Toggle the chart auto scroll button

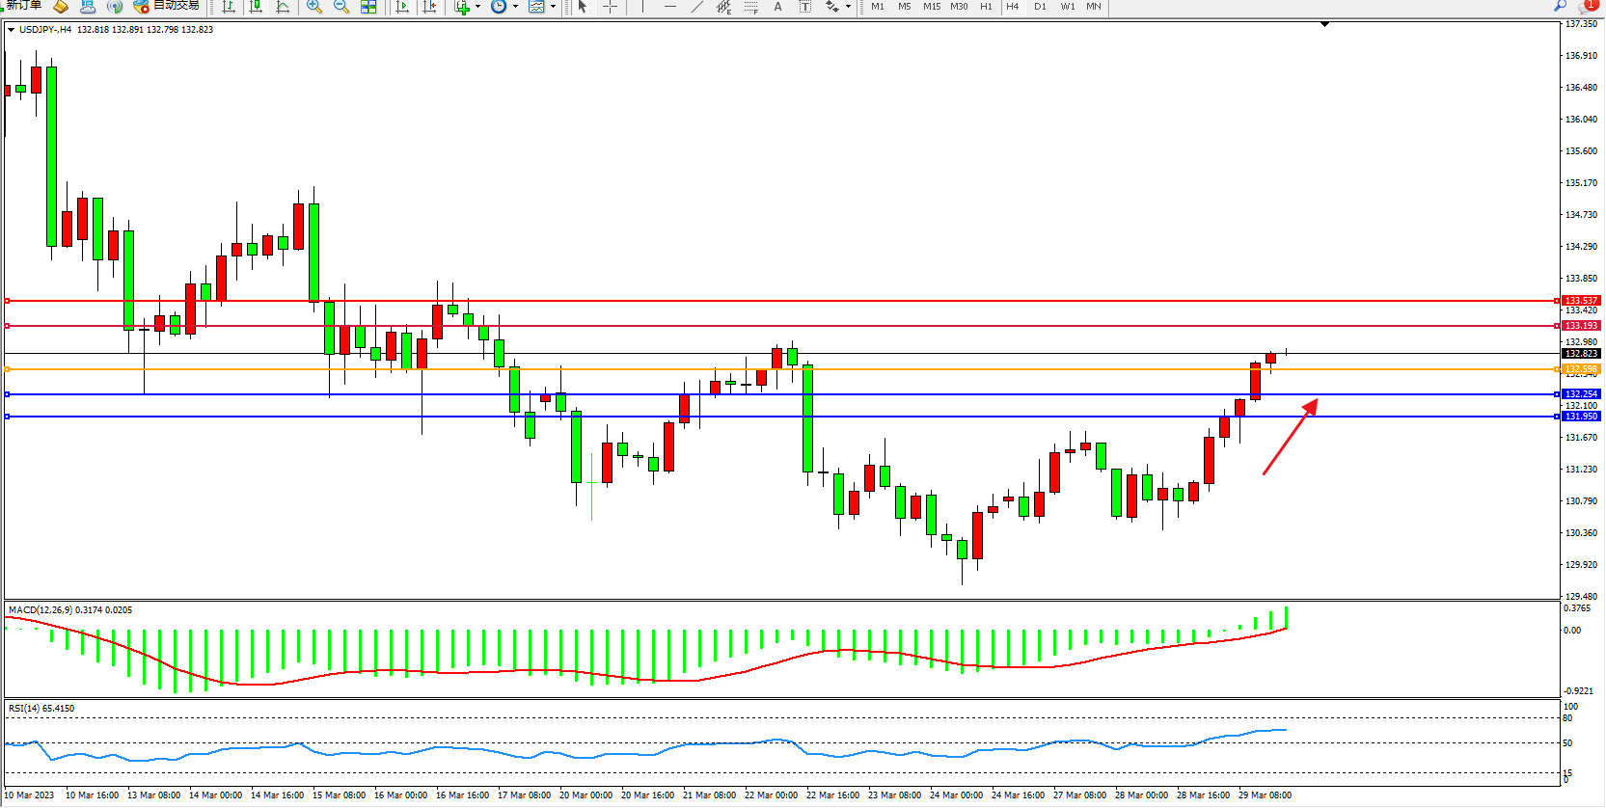click(403, 7)
